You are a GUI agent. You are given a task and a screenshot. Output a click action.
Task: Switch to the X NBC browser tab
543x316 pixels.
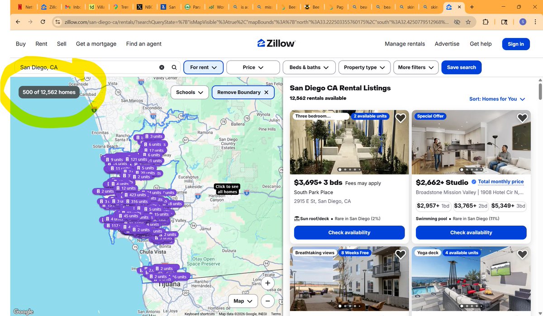coord(144,7)
